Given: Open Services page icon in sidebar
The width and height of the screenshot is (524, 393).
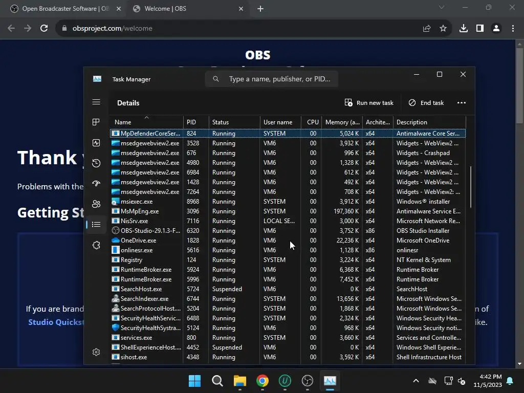Looking at the screenshot, I should (96, 245).
